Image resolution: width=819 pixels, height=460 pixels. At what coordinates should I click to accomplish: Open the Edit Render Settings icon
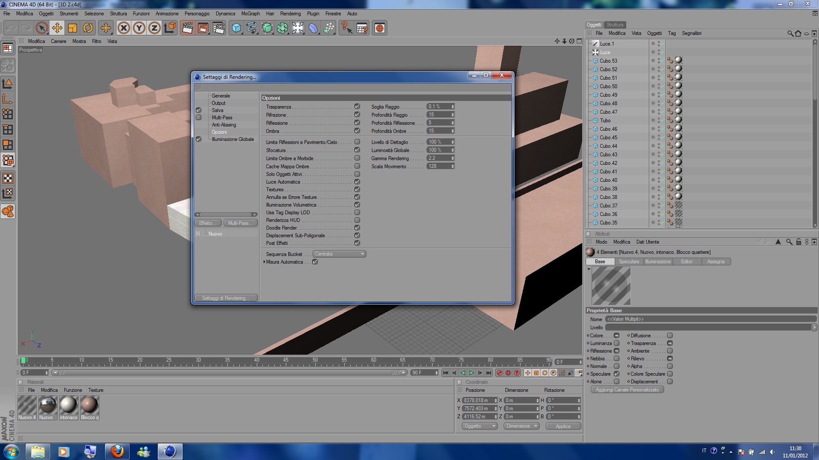tap(218, 28)
